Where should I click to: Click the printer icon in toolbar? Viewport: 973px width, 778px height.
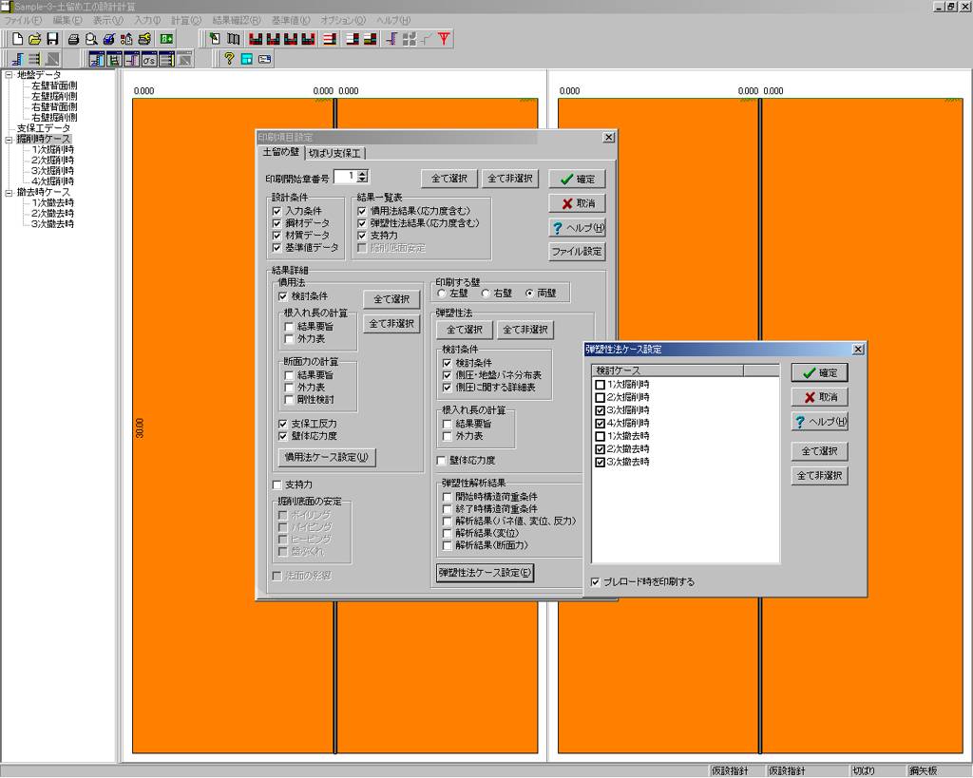point(73,39)
